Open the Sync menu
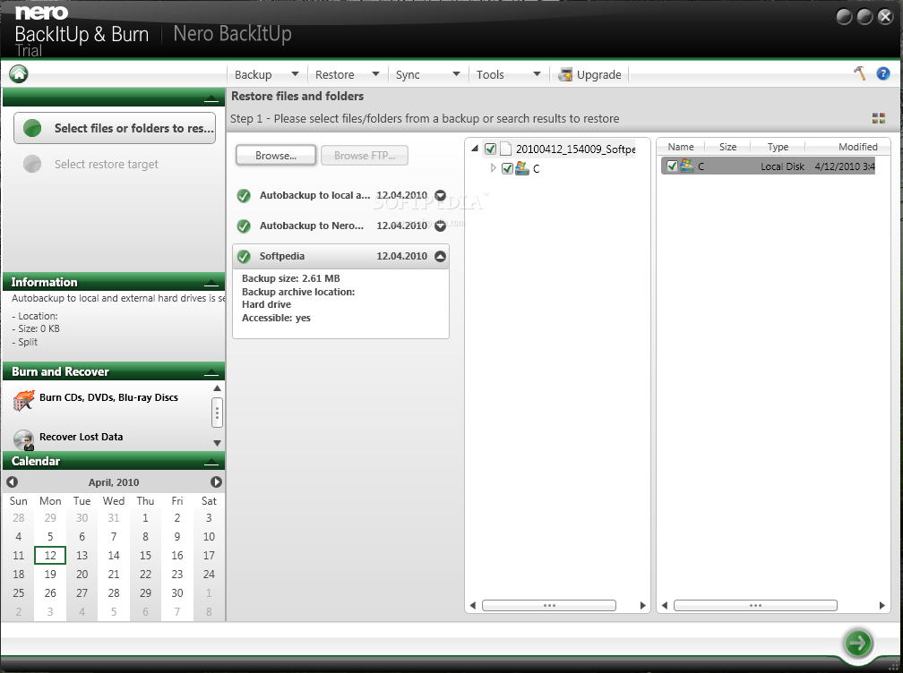This screenshot has width=903, height=673. pos(408,74)
